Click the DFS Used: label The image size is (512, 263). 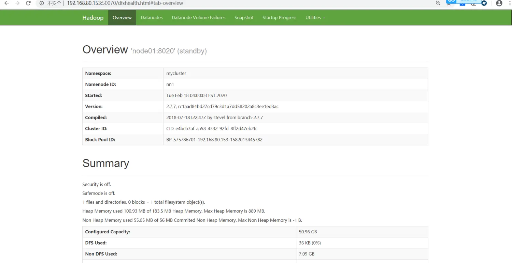pyautogui.click(x=96, y=243)
